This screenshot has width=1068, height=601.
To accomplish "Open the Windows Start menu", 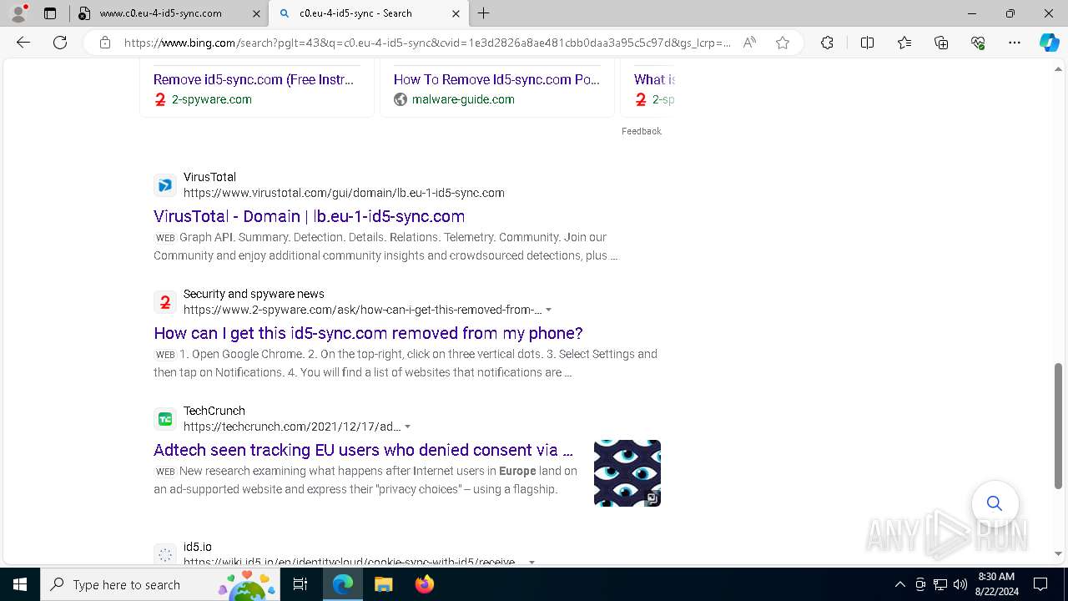I will click(20, 584).
